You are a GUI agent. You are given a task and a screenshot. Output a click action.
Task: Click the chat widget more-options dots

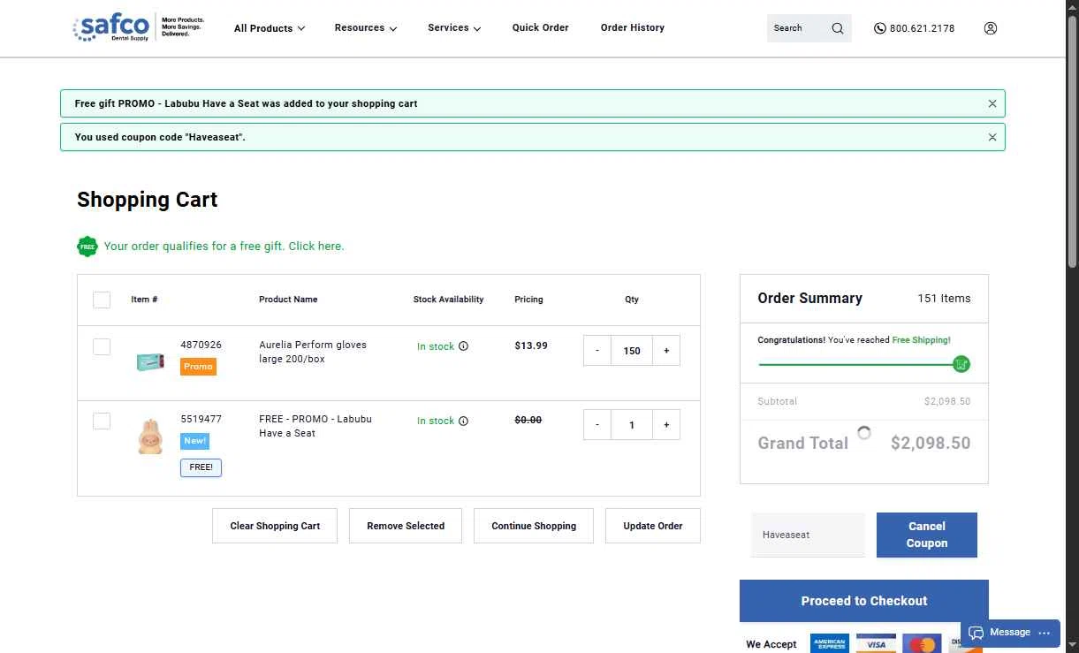coord(1045,633)
